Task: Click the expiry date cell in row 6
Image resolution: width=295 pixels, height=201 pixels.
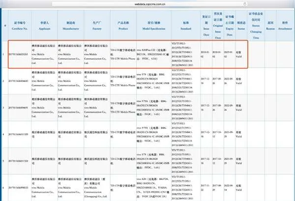Action: point(229,187)
